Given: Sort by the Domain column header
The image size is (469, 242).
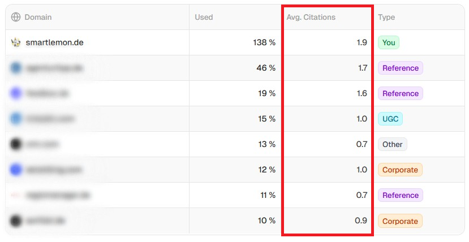Looking at the screenshot, I should [38, 17].
